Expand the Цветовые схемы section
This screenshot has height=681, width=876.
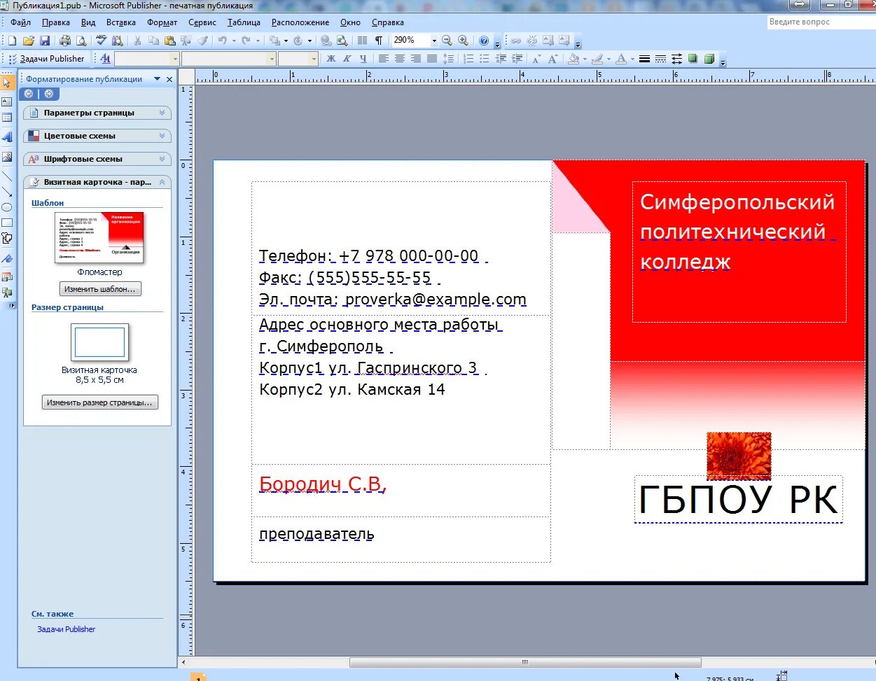click(97, 136)
